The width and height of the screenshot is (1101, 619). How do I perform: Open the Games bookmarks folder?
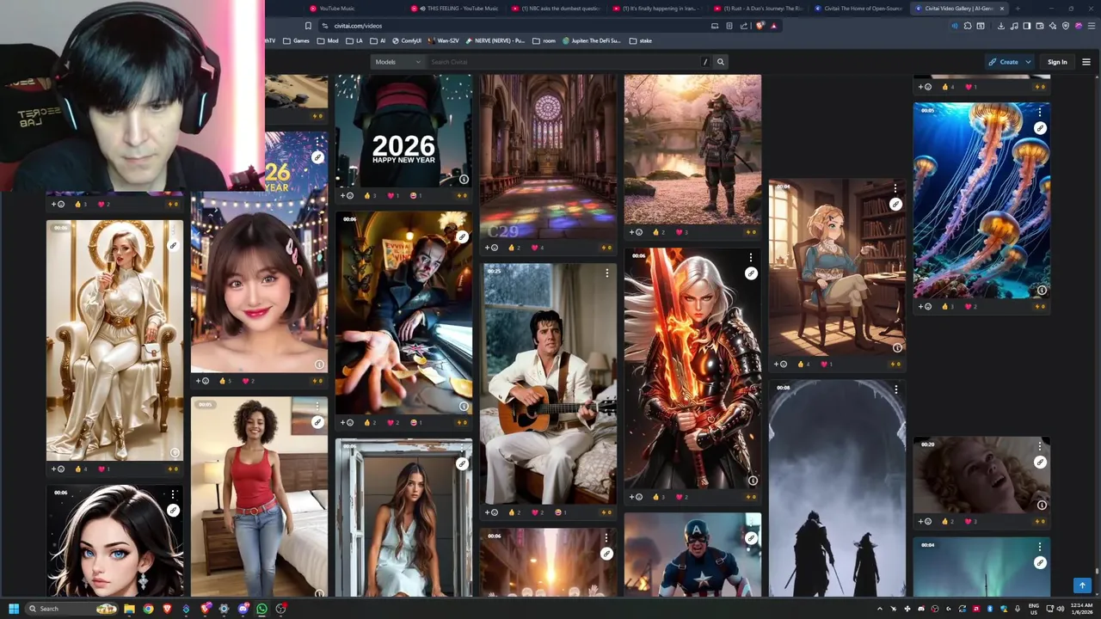(297, 40)
